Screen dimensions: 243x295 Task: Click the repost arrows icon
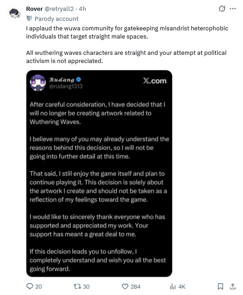(x=77, y=286)
